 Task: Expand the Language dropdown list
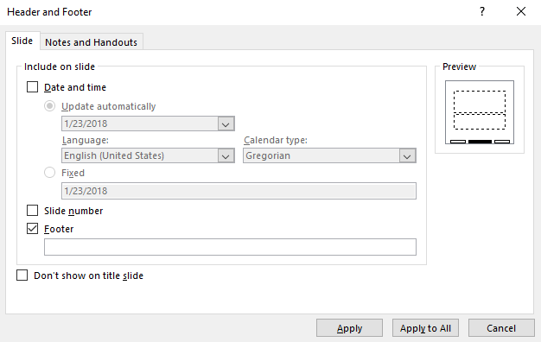[x=226, y=155]
